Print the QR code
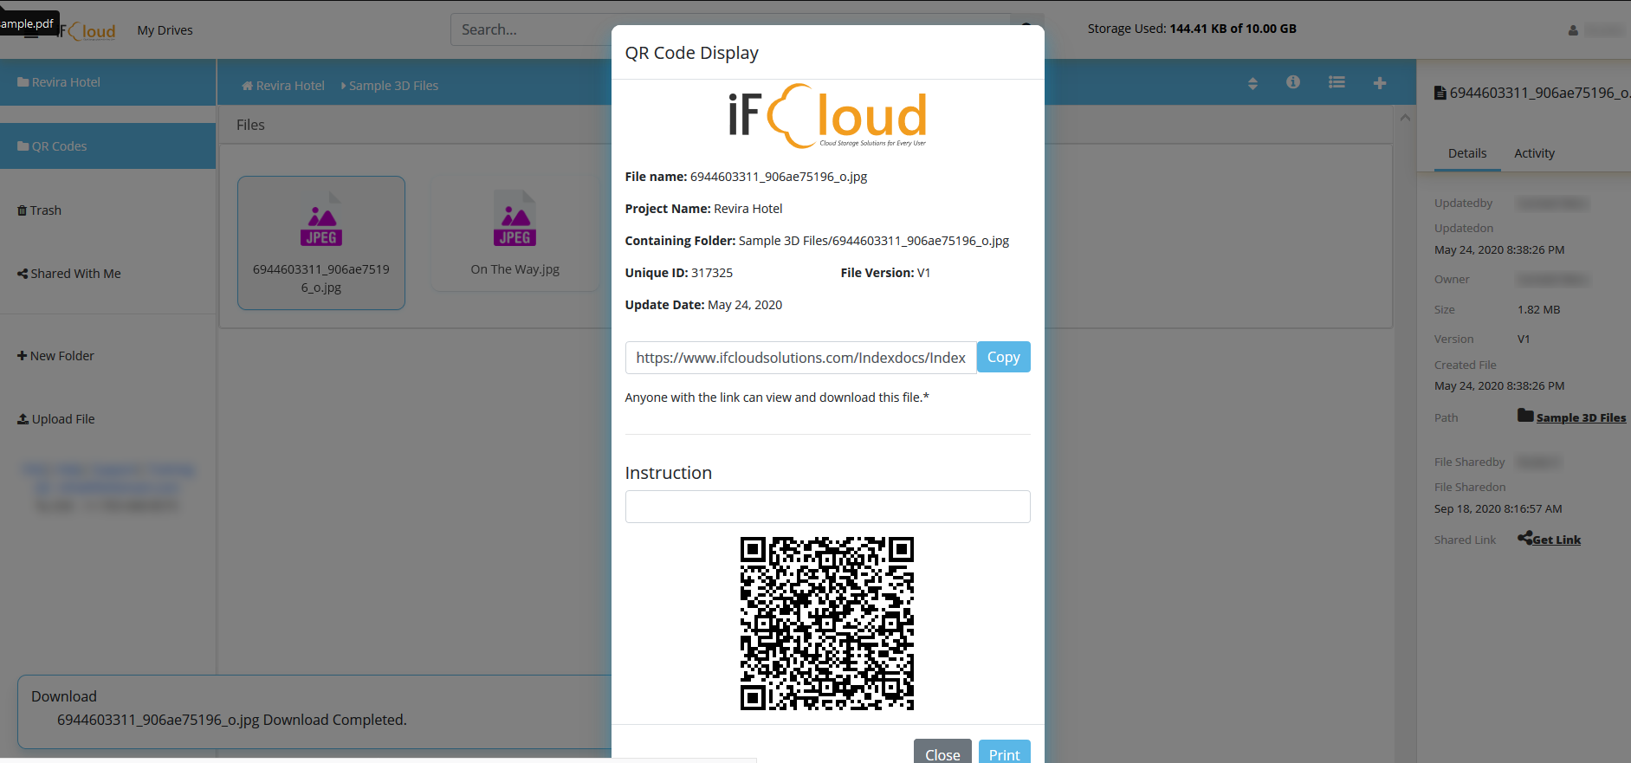 1004,752
